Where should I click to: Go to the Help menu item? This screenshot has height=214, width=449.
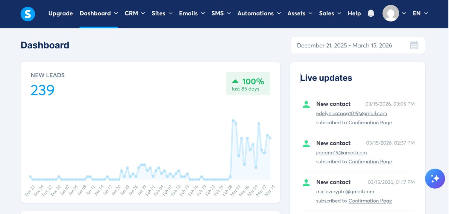354,13
